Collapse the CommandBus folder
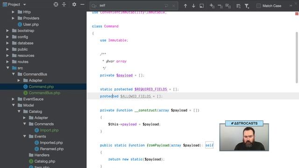 pyautogui.click(x=13, y=74)
